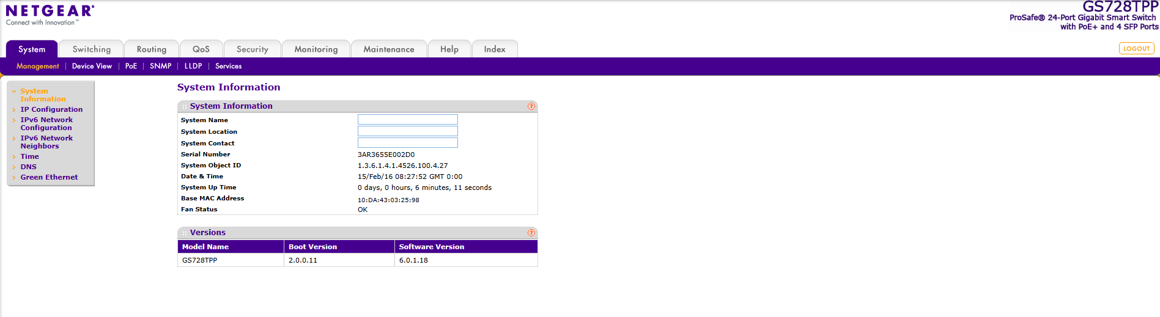Open the Routing tab
1160x317 pixels.
click(151, 49)
